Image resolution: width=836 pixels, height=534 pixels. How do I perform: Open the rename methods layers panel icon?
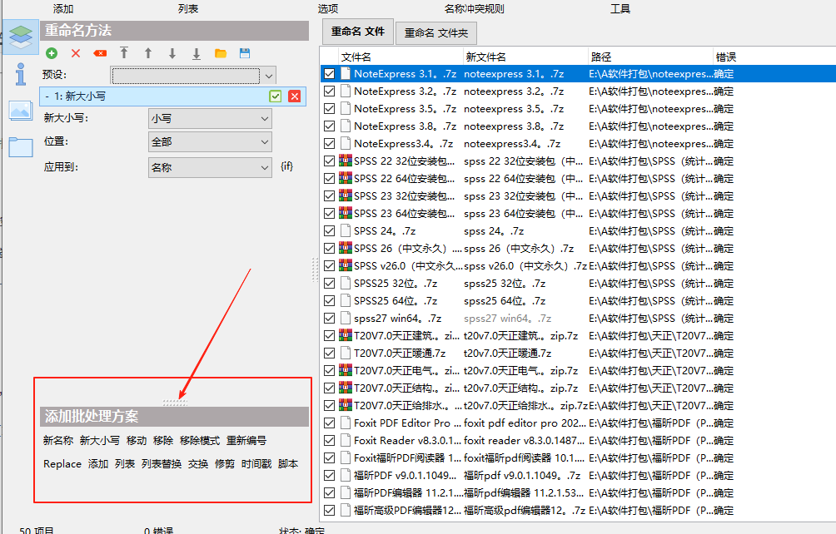point(21,37)
